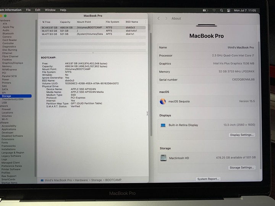Image resolution: width=275 pixels, height=206 pixels.
Task: Select the disk1s4s1 APFS volume row
Action: coord(93,31)
